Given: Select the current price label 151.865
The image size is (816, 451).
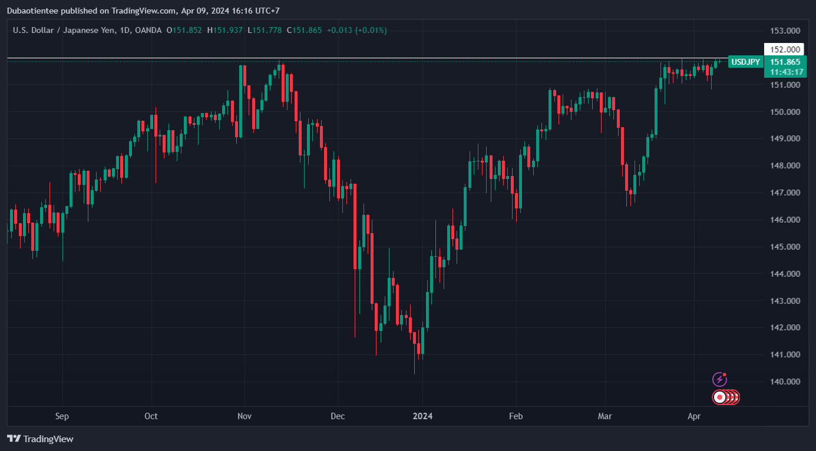Looking at the screenshot, I should pyautogui.click(x=785, y=62).
